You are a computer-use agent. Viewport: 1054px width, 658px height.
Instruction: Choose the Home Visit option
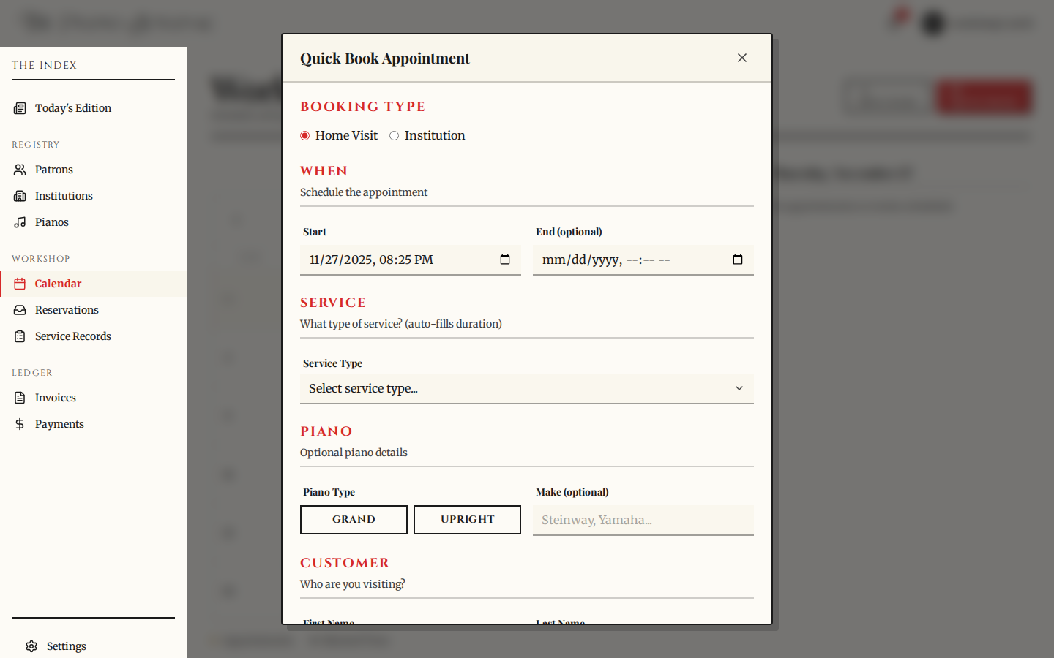[304, 135]
